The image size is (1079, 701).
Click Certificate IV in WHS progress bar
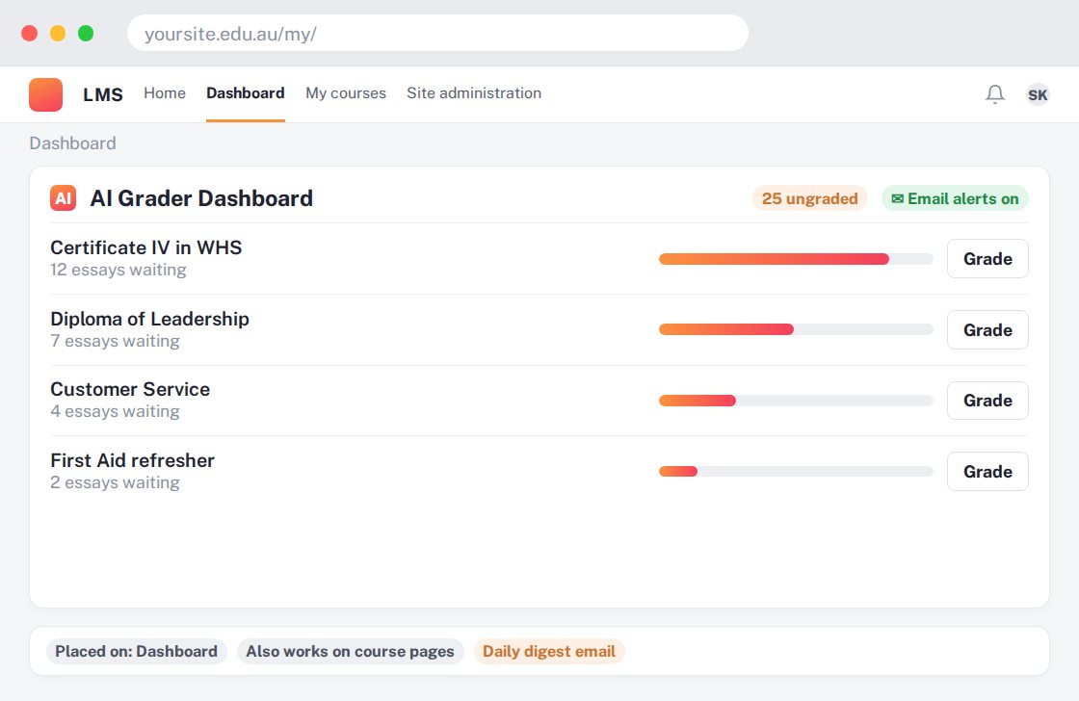click(796, 259)
